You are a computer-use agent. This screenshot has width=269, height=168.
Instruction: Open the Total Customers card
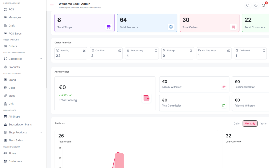(256, 23)
